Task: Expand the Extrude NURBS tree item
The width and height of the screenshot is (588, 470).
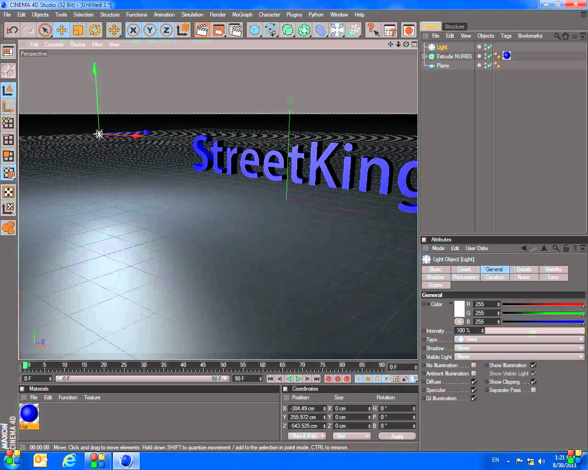Action: tap(424, 56)
